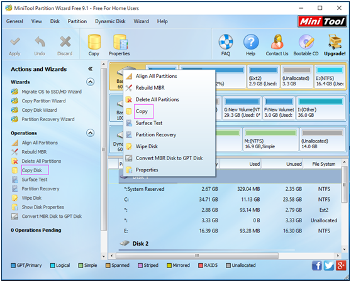The height and width of the screenshot is (282, 351).
Task: Launch Copy Disk Wizard
Action: coord(39,110)
